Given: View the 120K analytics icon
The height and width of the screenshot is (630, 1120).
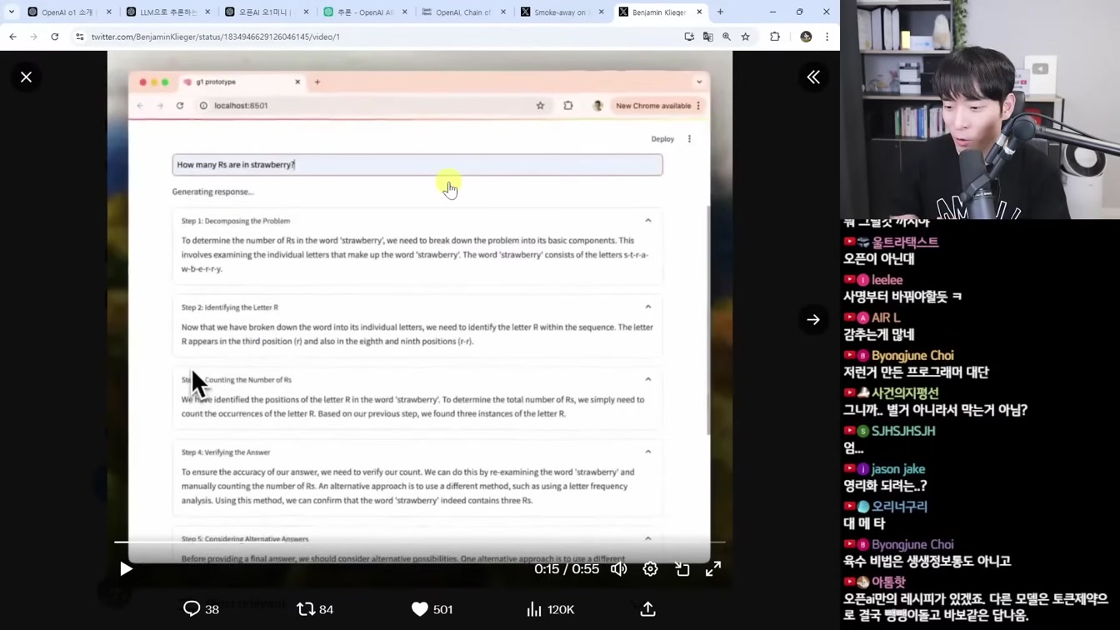Looking at the screenshot, I should [550, 609].
